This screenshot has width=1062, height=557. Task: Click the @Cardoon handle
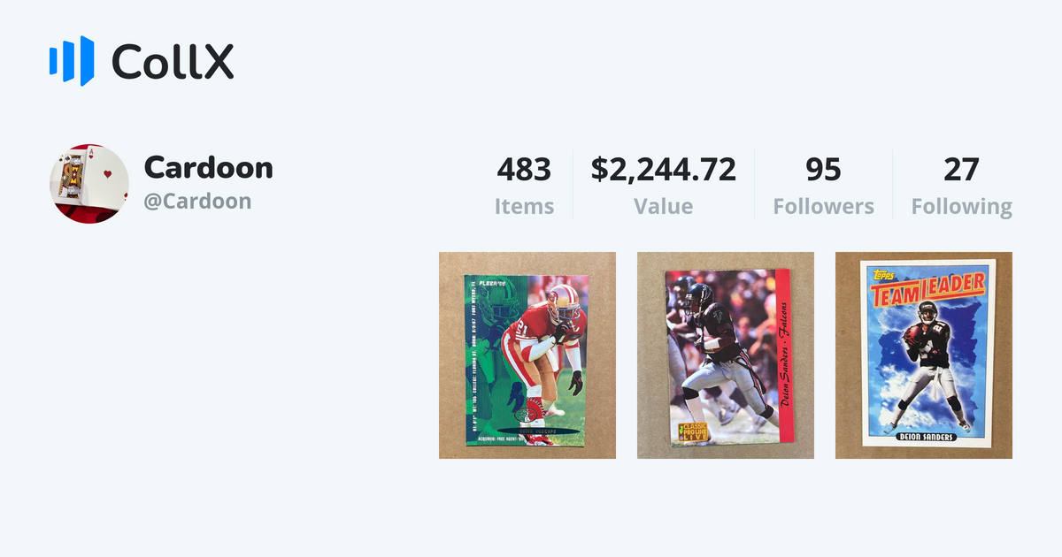tap(196, 200)
